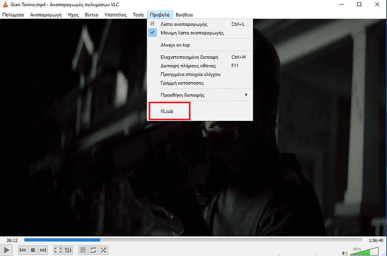Screen dimensions: 387x256
Task: Adjust the volume slider at 85%
Action: click(364, 251)
